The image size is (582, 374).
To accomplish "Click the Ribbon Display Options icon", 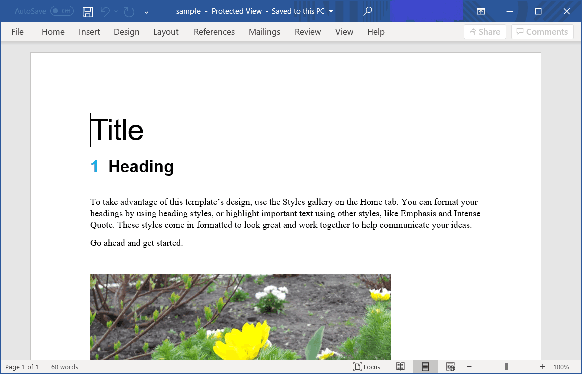I will click(481, 11).
